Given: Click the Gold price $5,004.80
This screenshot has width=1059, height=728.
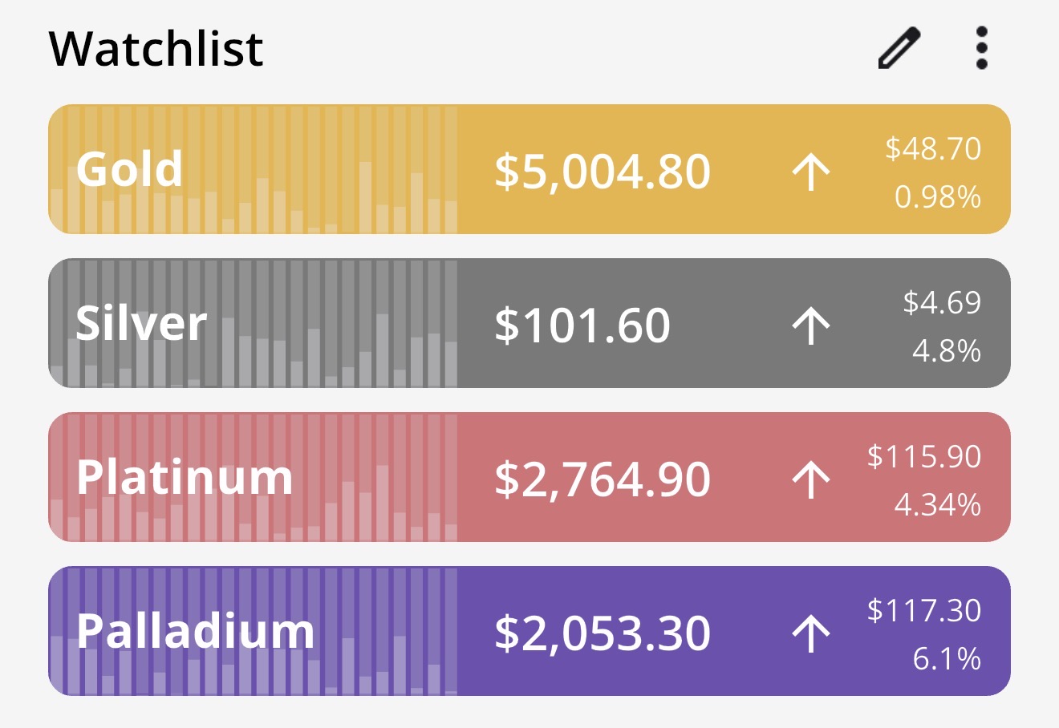Looking at the screenshot, I should [603, 172].
